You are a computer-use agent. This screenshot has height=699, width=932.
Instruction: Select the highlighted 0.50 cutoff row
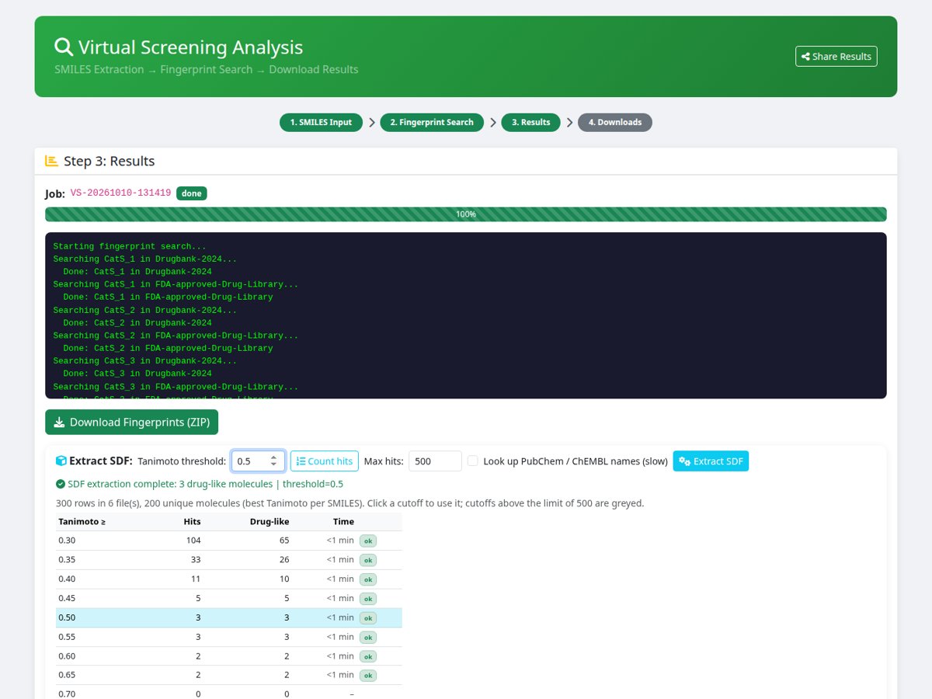(229, 618)
